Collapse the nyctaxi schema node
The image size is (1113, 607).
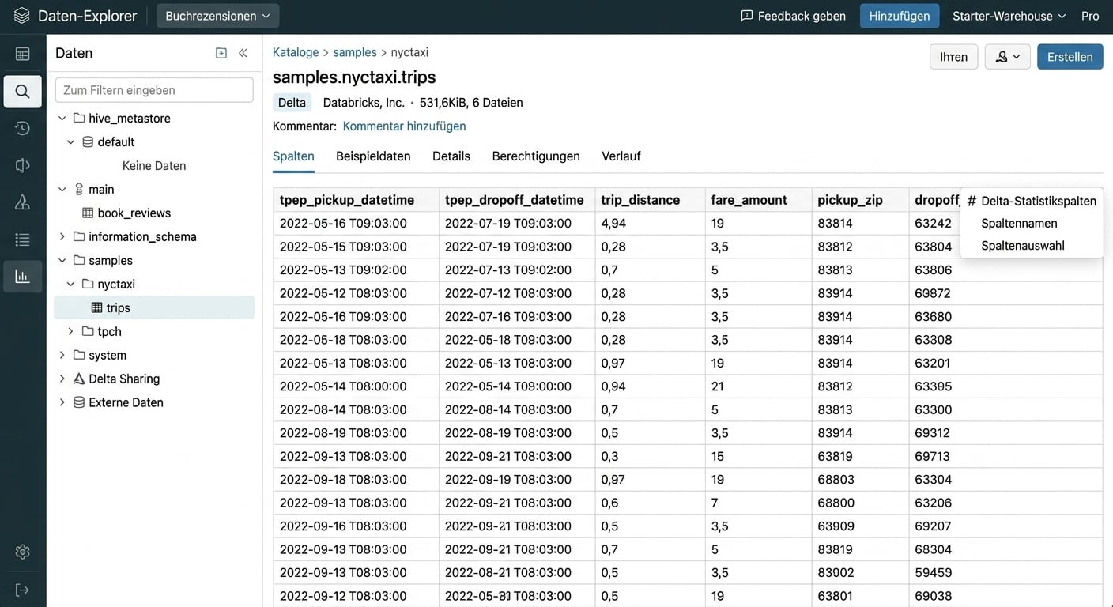(x=70, y=284)
